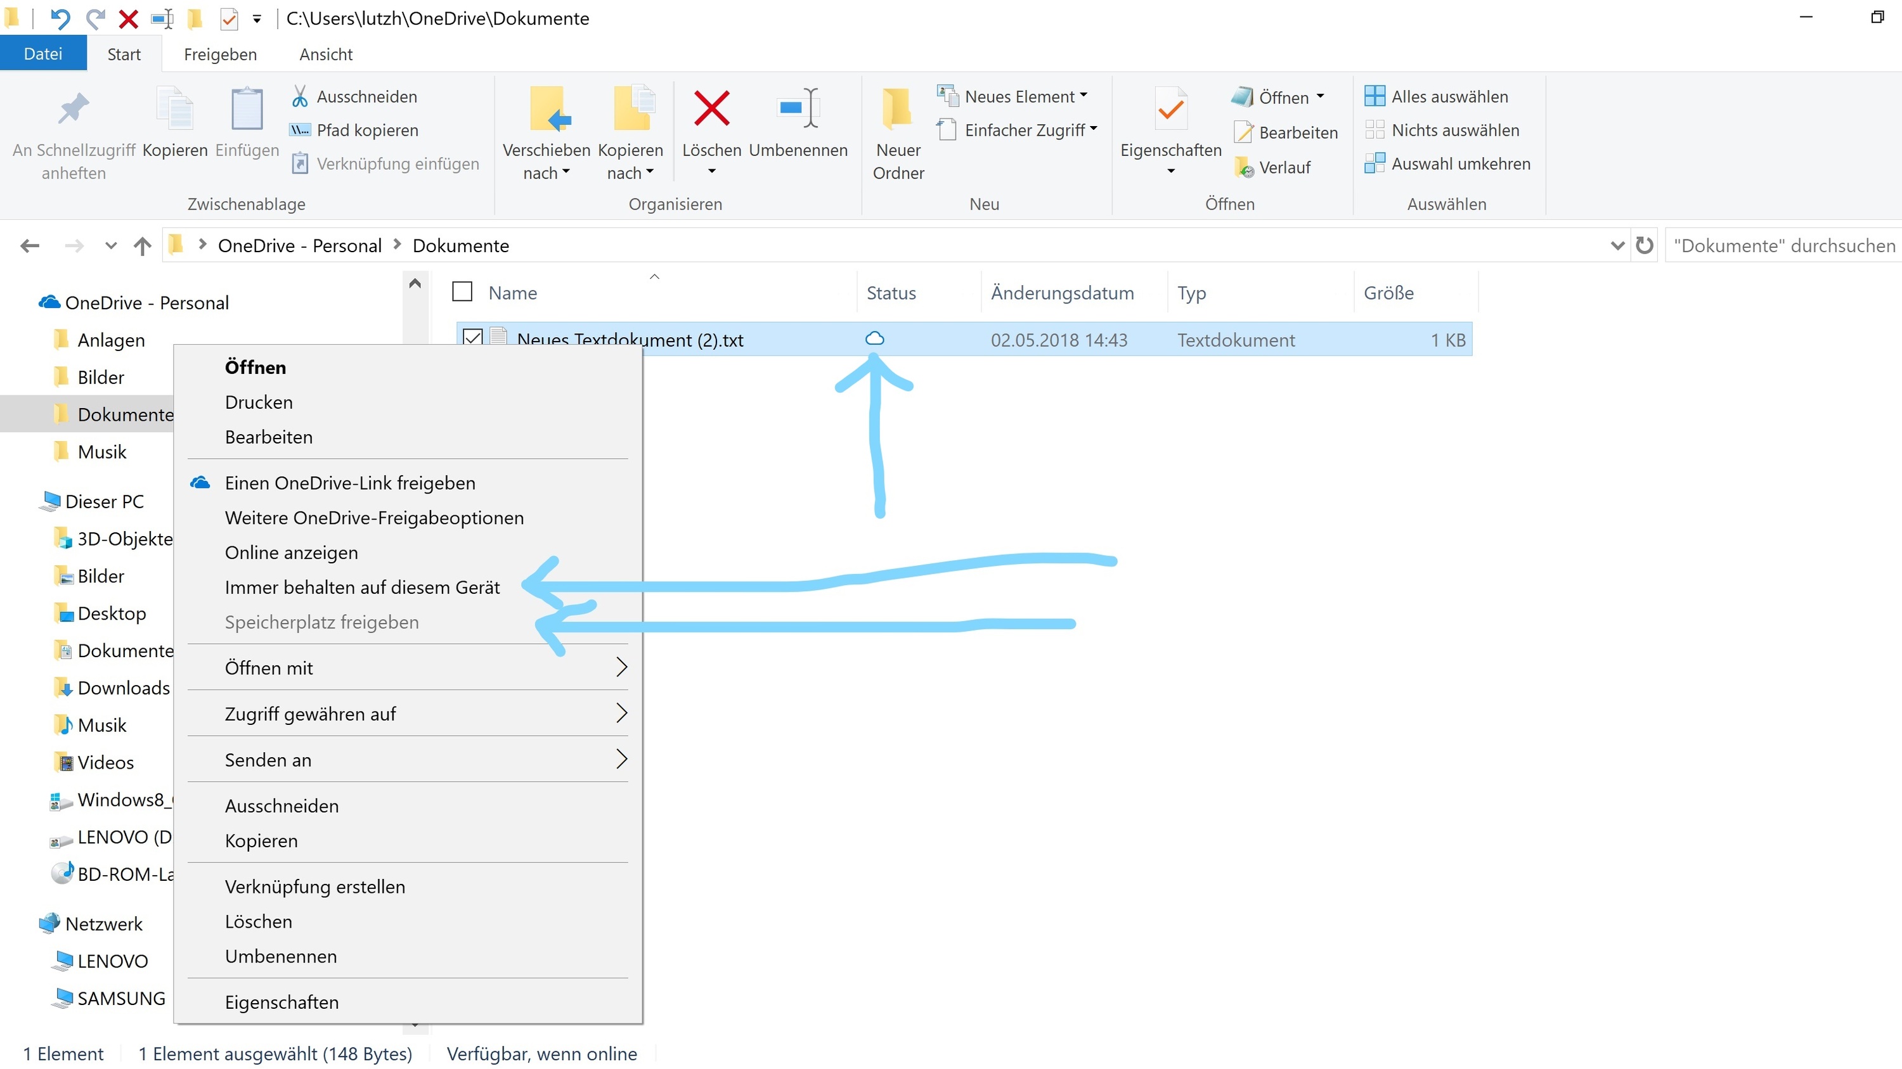Click the refresh button beside address bar
The image size is (1902, 1069).
click(1643, 245)
